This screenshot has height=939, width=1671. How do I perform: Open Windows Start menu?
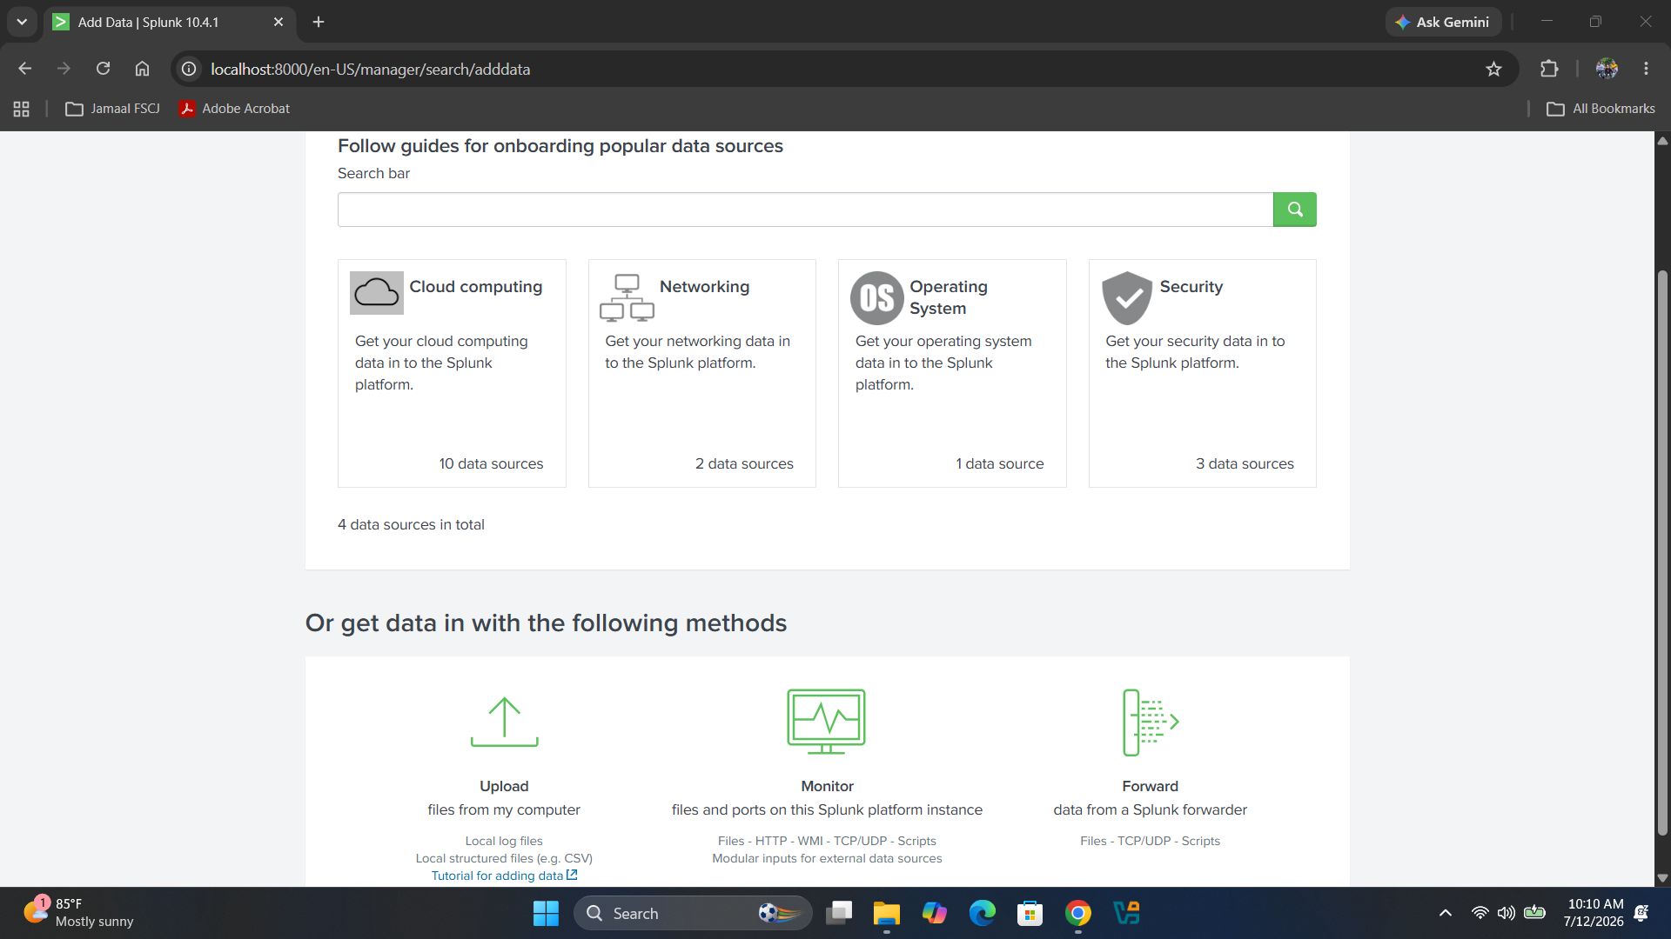(546, 913)
